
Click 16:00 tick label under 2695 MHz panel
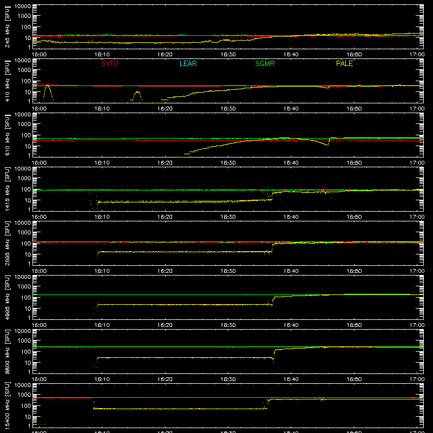coord(39,271)
